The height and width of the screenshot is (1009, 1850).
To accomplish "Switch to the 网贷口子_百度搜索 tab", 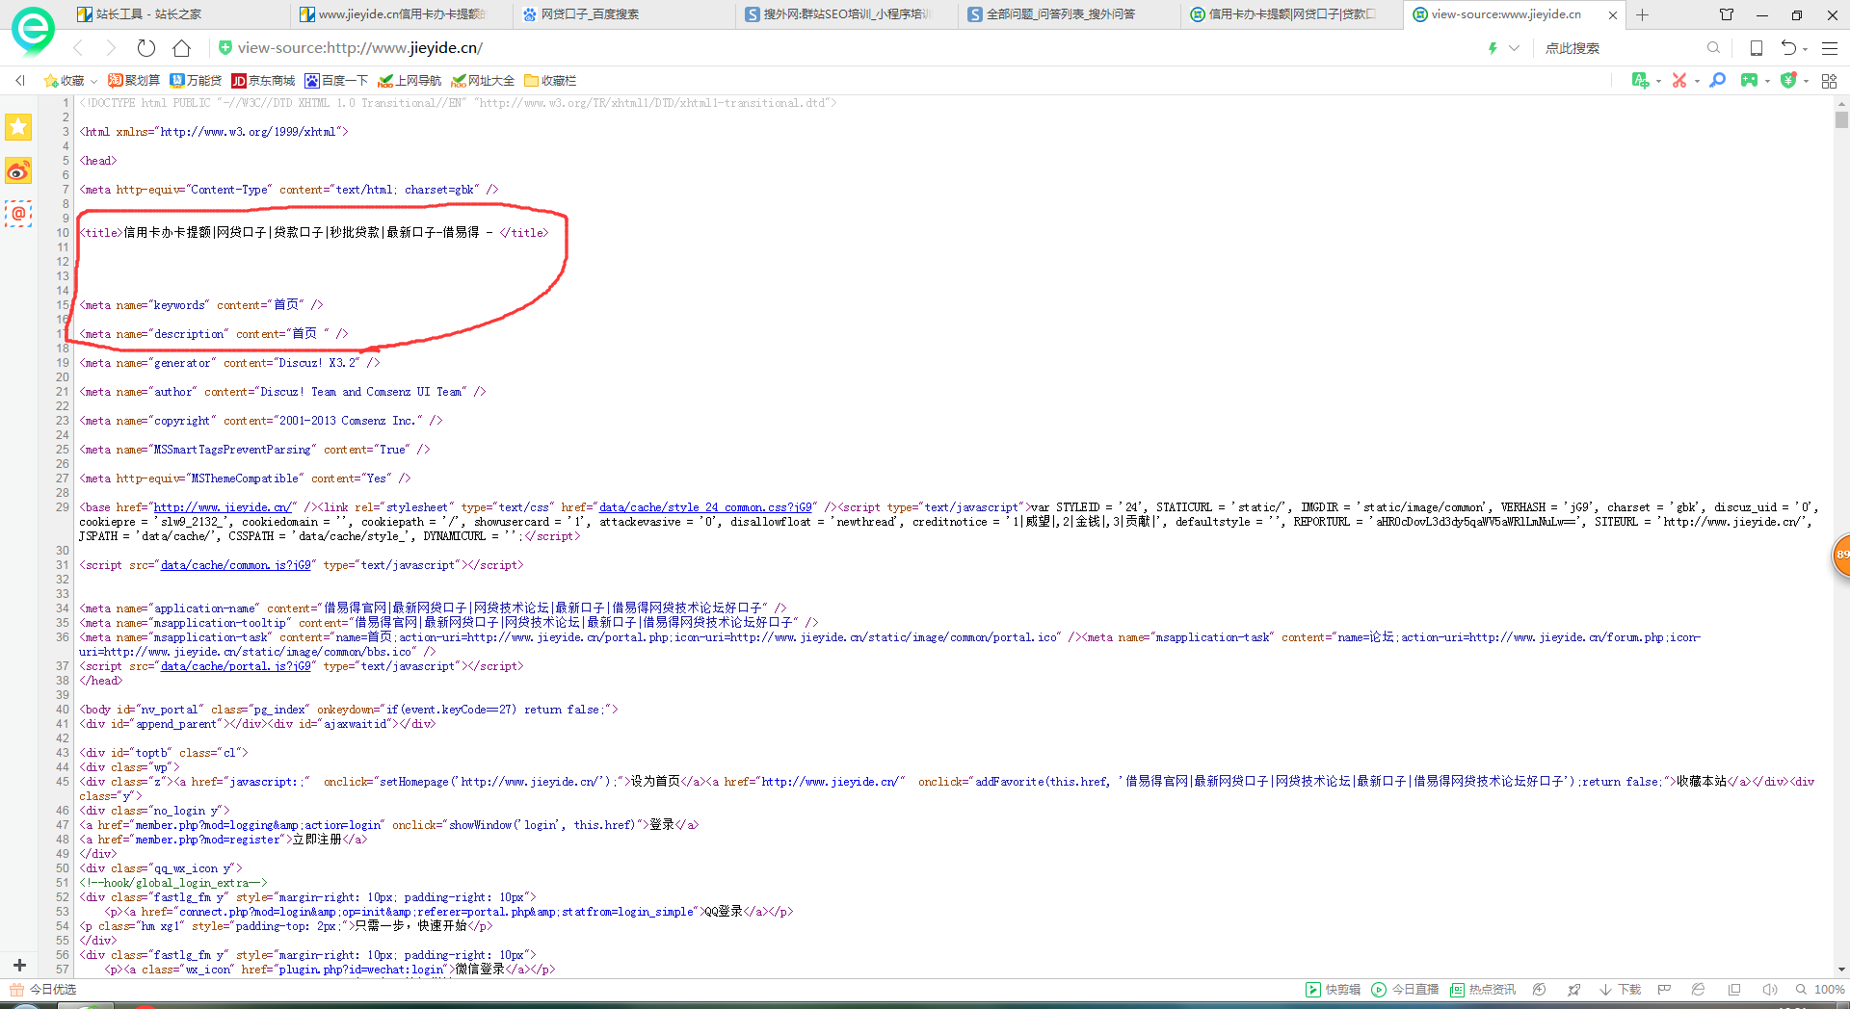I will point(590,14).
